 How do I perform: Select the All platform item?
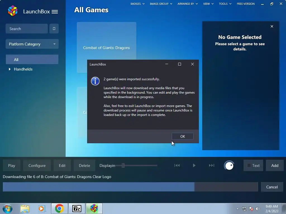pyautogui.click(x=32, y=60)
